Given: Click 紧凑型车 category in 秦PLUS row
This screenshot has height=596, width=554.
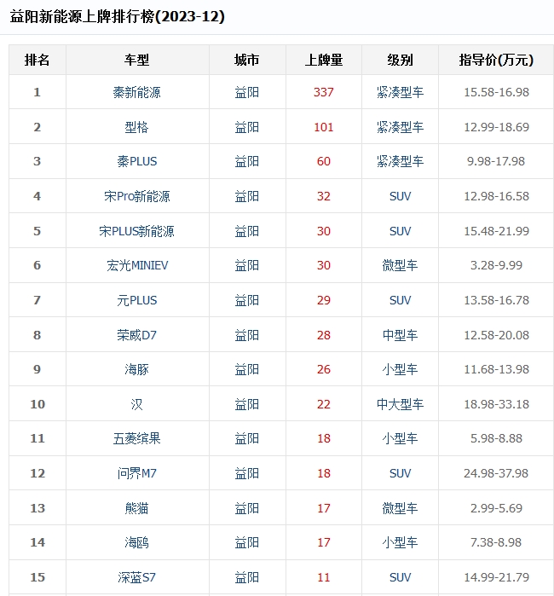Looking at the screenshot, I should pos(400,161).
